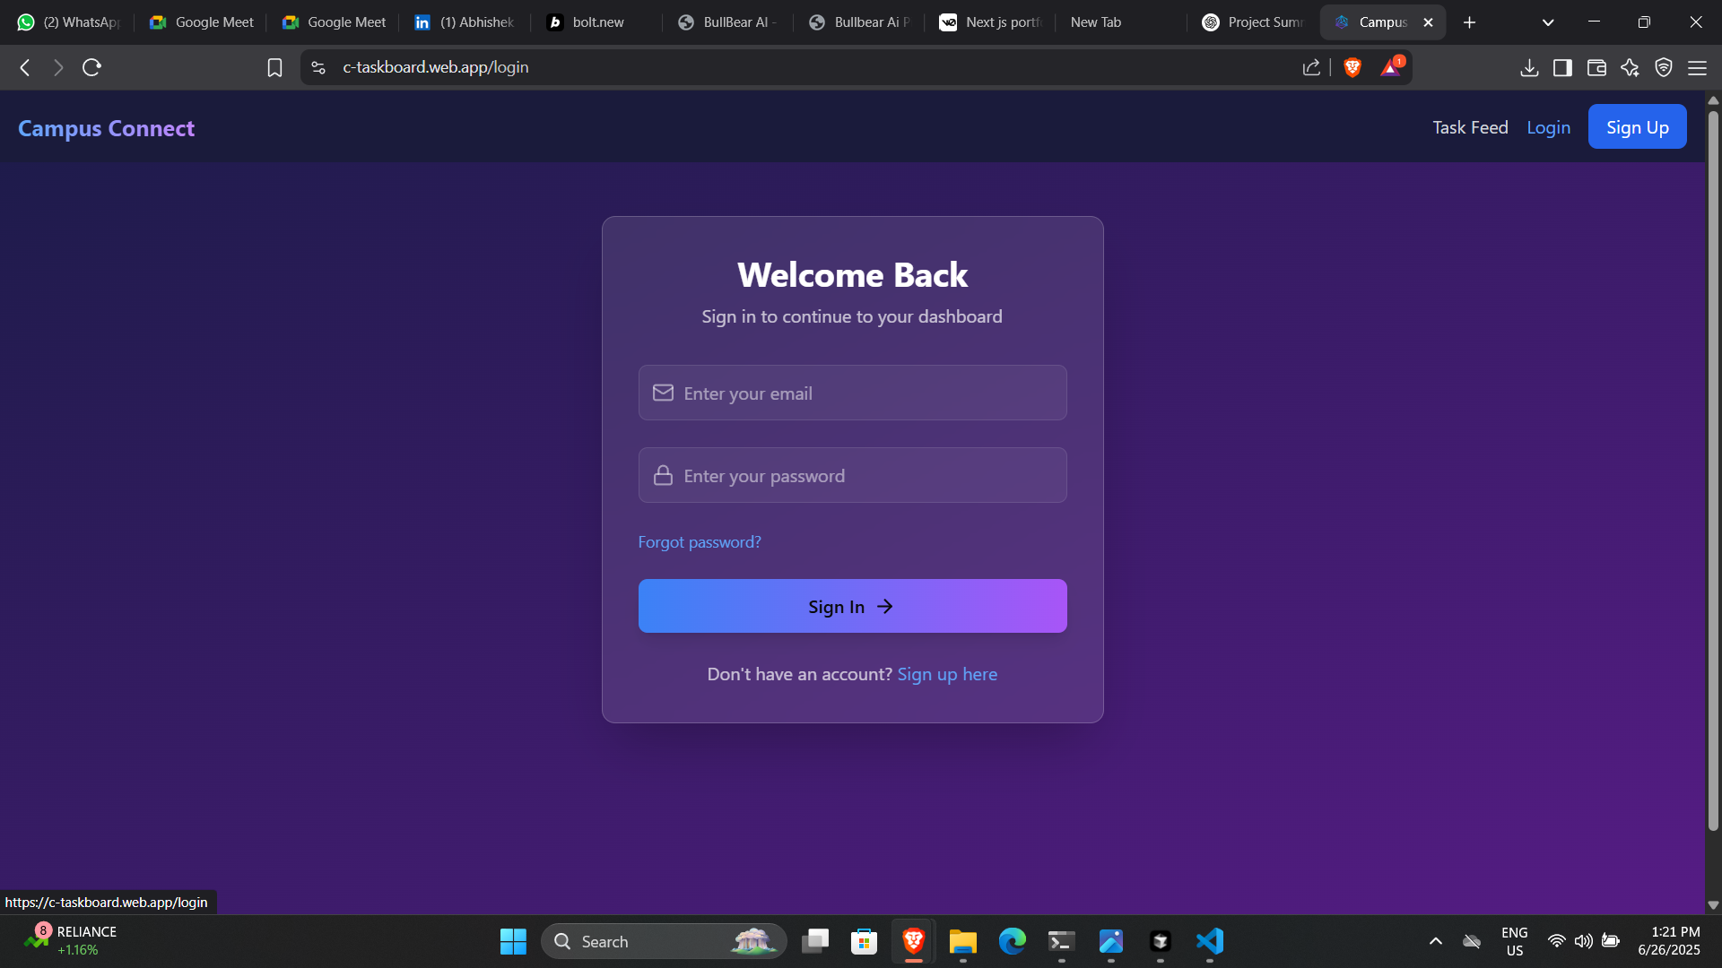
Task: Switch to the first Google Meet tab
Action: 202,22
